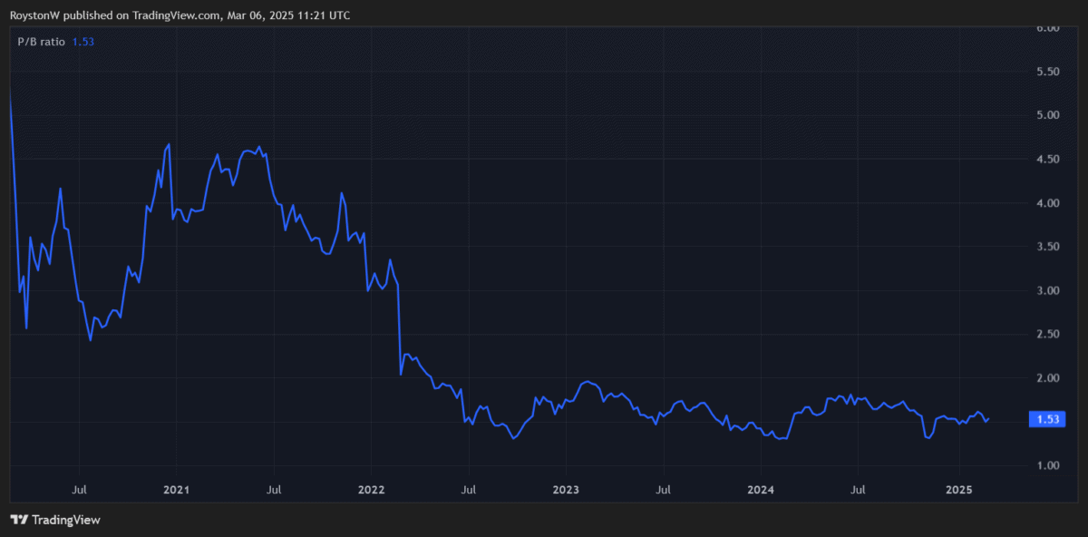This screenshot has width=1088, height=537.
Task: Click the 5.50 price scale label
Action: tap(1048, 72)
